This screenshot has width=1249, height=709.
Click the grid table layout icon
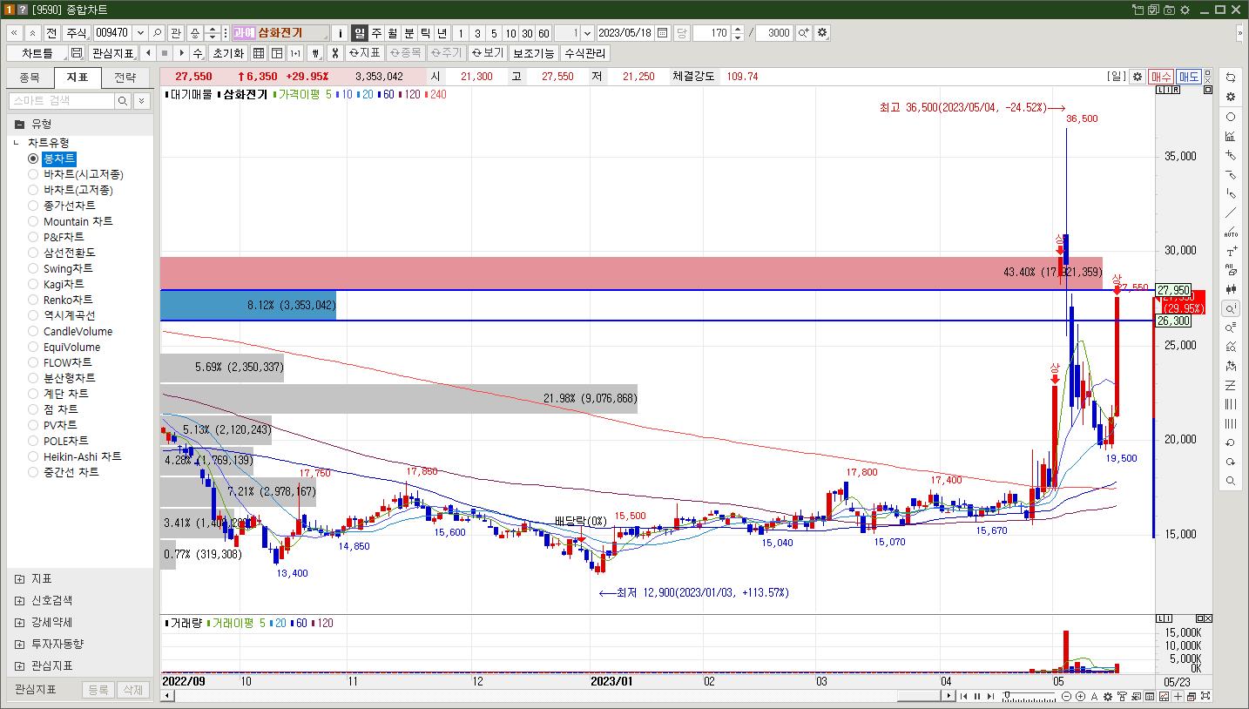click(259, 53)
